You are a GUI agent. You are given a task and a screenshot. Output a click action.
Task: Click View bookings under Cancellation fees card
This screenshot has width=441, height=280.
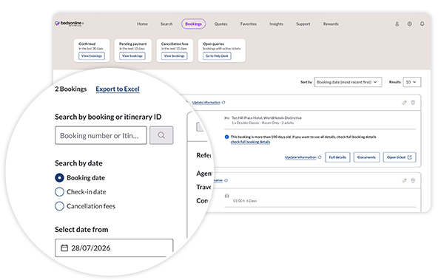(175, 56)
